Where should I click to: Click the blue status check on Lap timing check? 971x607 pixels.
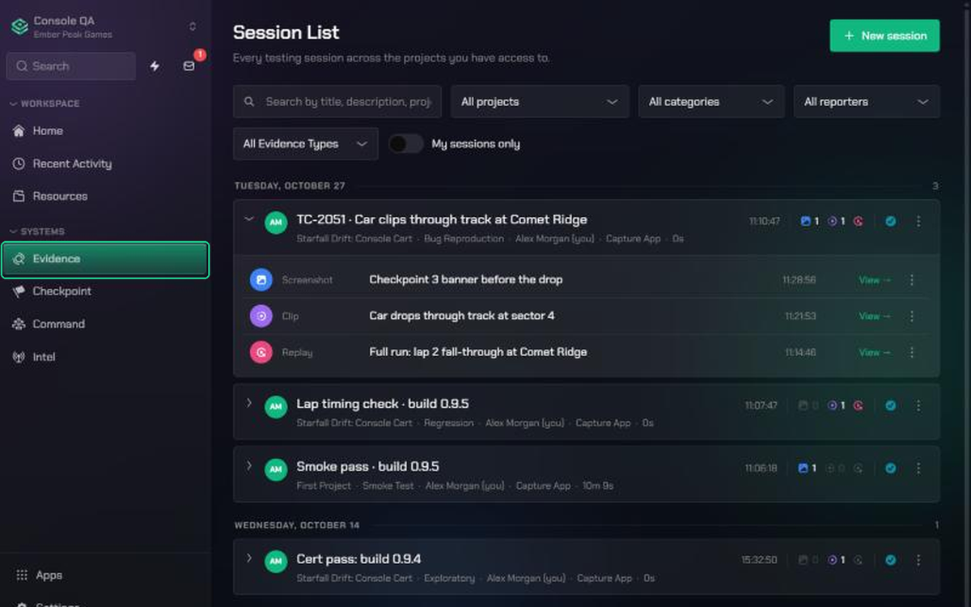pyautogui.click(x=890, y=405)
